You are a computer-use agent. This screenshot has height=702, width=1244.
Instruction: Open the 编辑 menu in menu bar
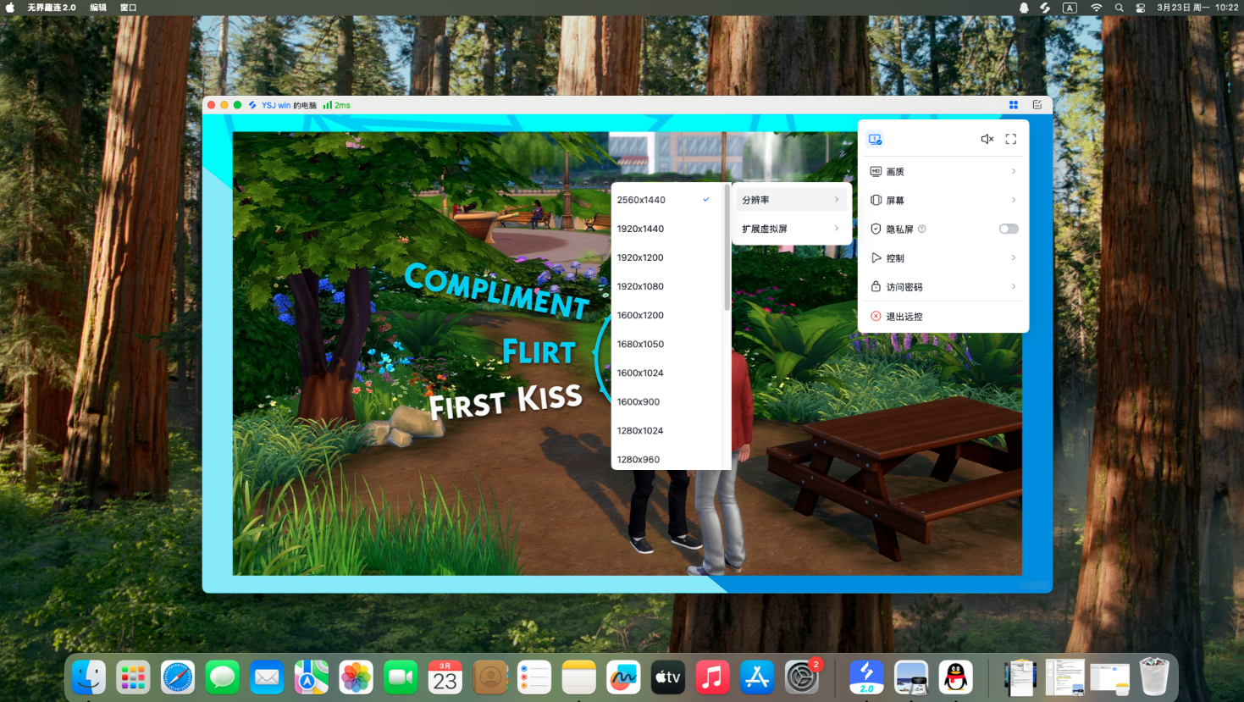[98, 8]
